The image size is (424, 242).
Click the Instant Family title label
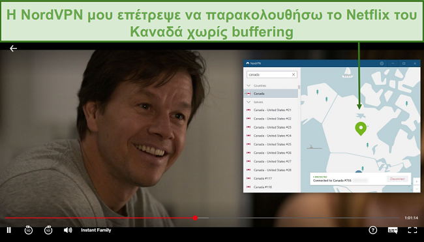click(x=96, y=230)
